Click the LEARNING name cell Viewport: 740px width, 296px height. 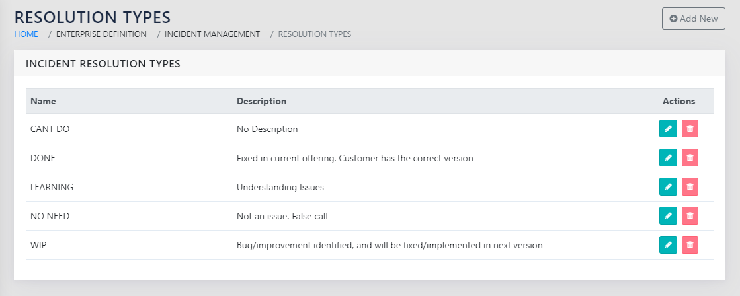coord(52,187)
